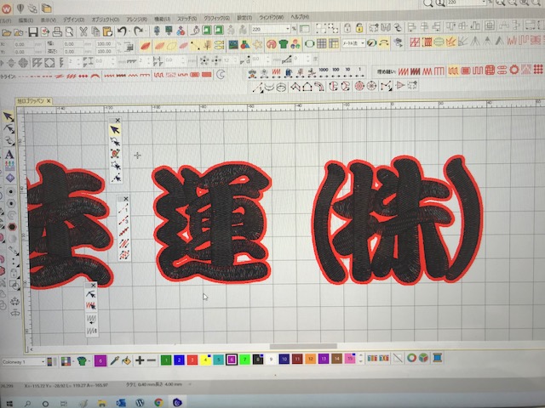Click the grid display icon
Screen dimensions: 545x408
(322, 43)
